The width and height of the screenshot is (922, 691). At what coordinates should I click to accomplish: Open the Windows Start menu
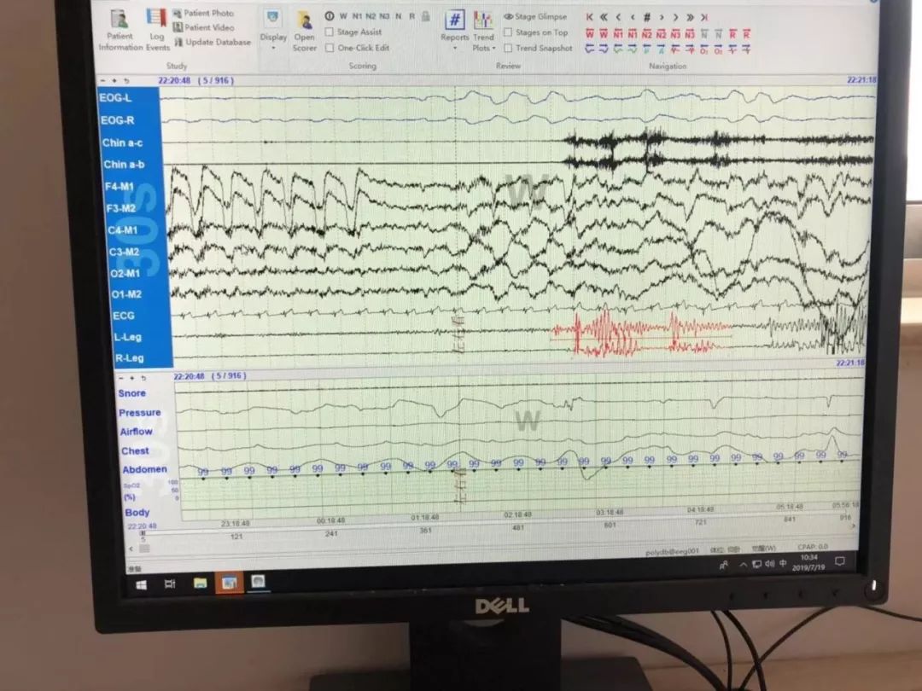click(x=141, y=584)
